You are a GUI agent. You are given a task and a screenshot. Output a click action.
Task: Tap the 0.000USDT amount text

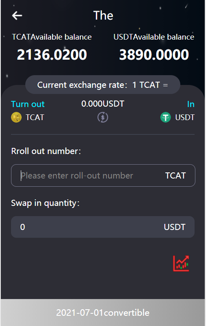(x=102, y=103)
